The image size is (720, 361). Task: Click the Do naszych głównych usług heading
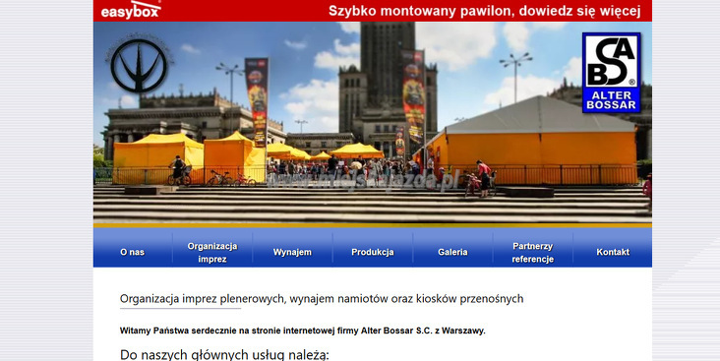tap(224, 355)
